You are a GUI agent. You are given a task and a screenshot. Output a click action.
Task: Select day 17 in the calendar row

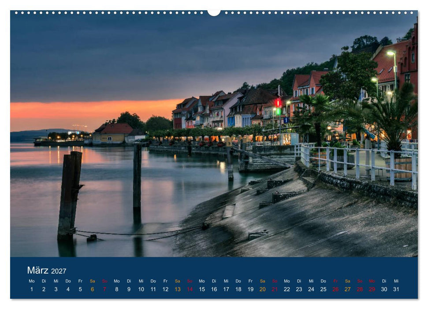(x=226, y=289)
